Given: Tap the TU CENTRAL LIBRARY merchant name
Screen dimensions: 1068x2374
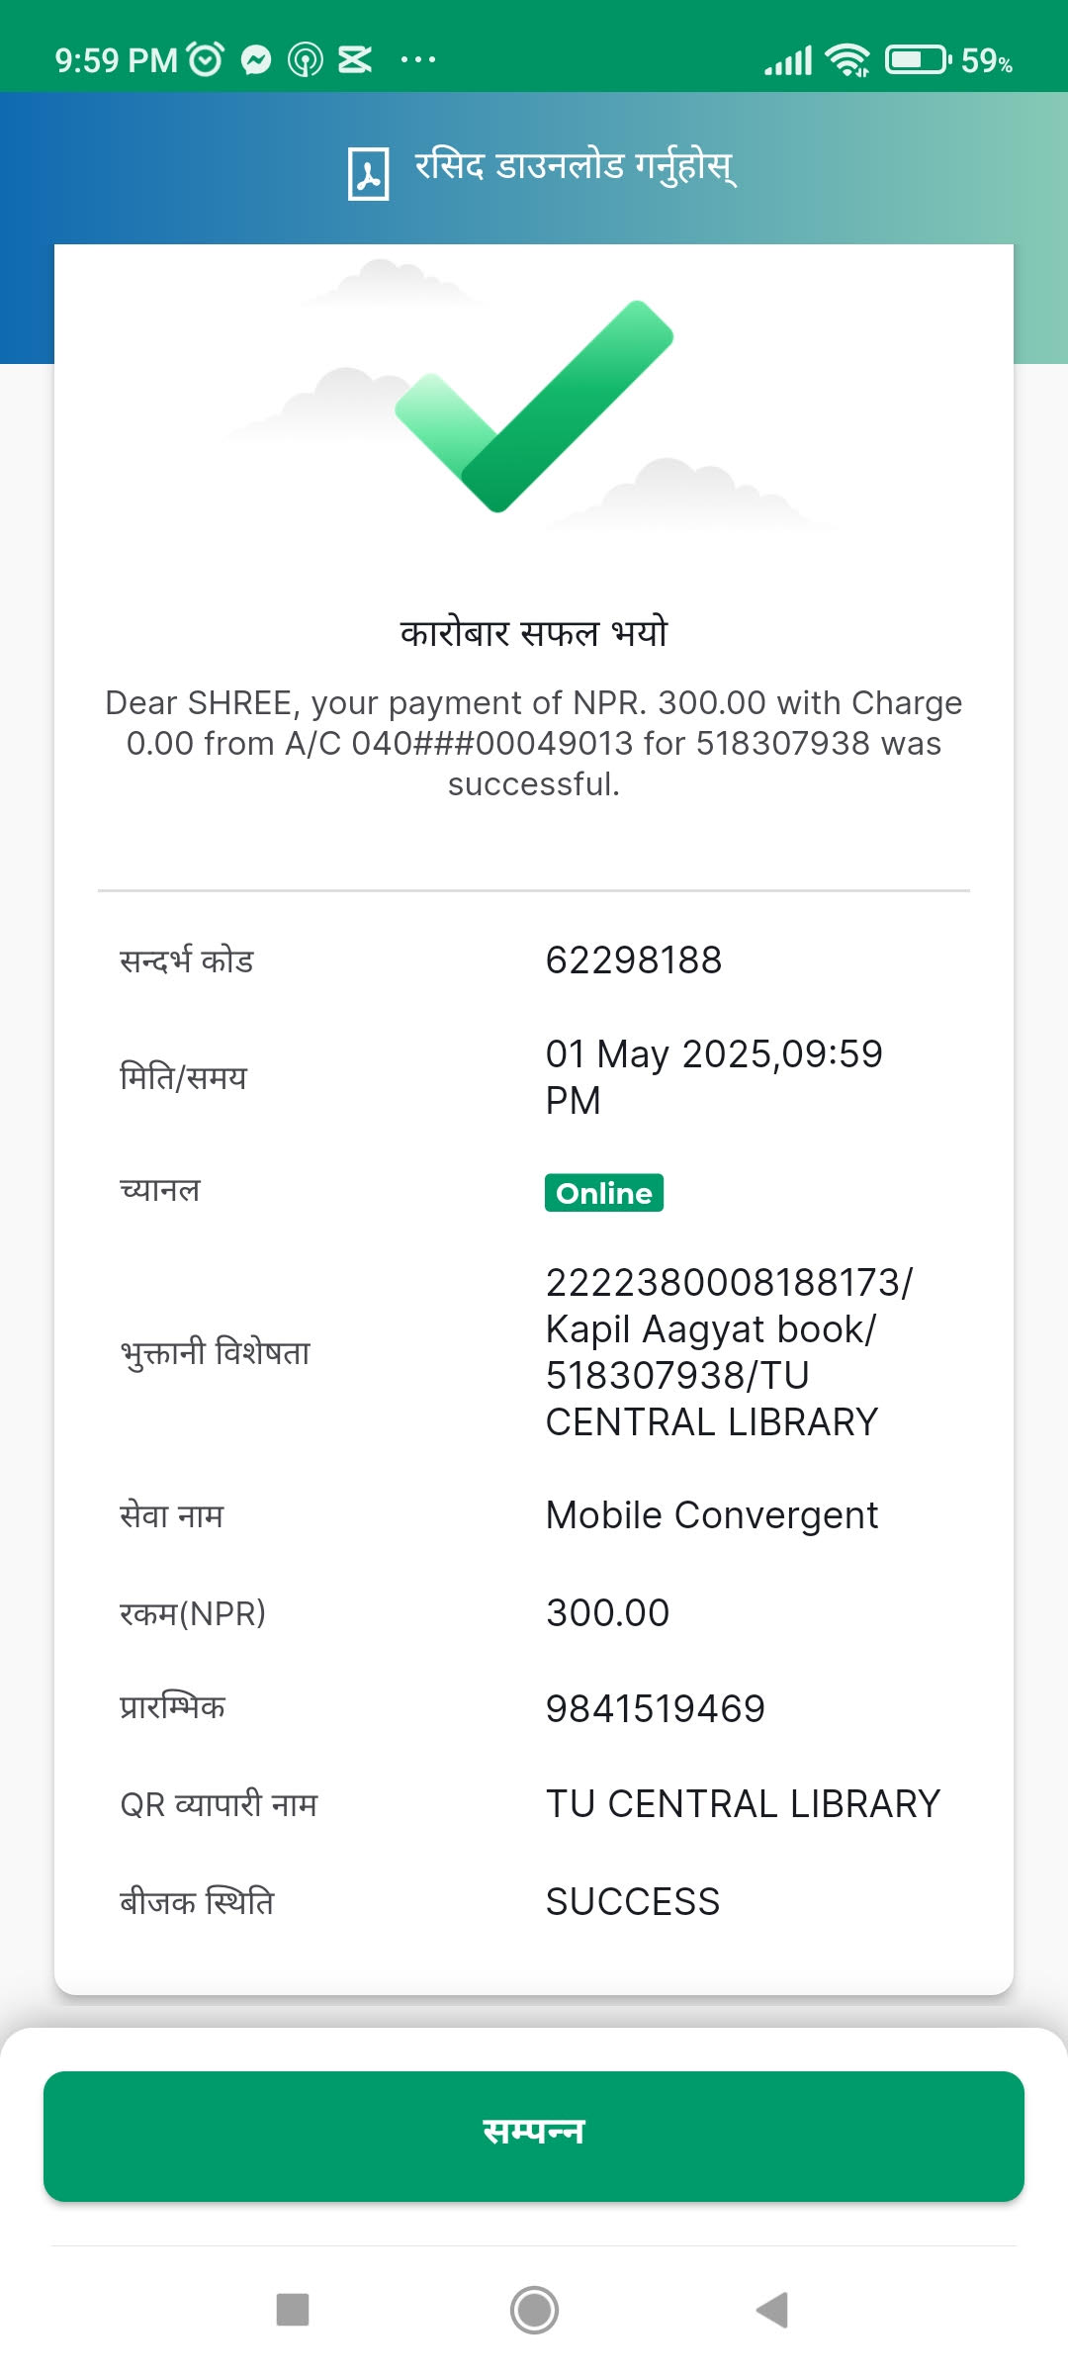Looking at the screenshot, I should 743,1804.
